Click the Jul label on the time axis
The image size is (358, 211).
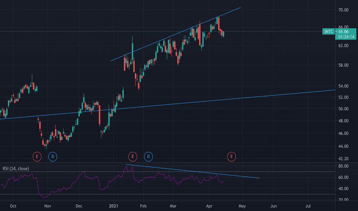(308, 206)
